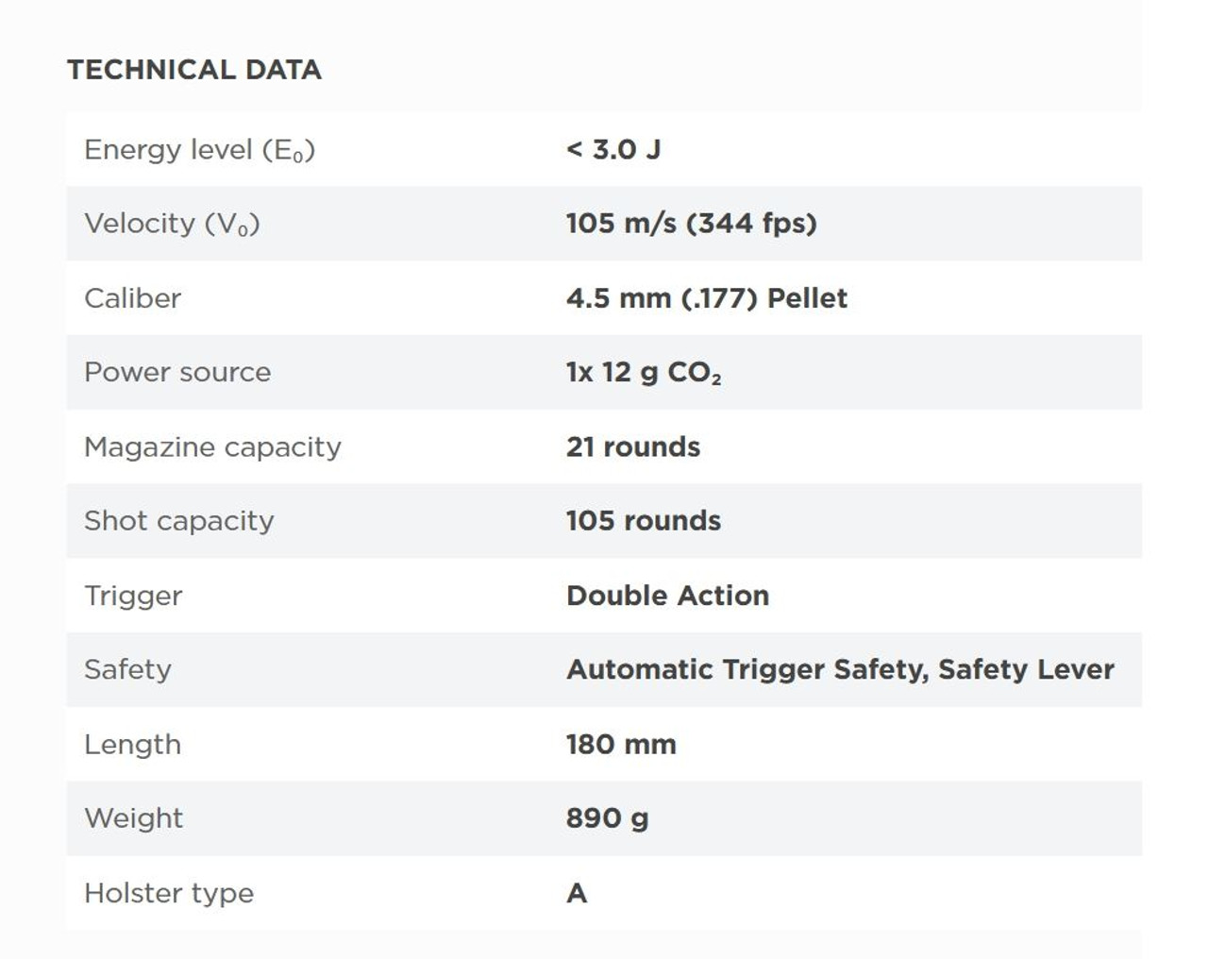Click the holster type value A
The image size is (1208, 959).
click(x=577, y=893)
